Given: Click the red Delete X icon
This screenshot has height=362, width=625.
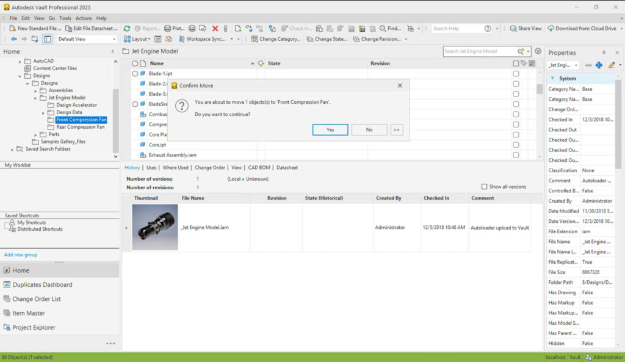Looking at the screenshot, I should pyautogui.click(x=215, y=29).
